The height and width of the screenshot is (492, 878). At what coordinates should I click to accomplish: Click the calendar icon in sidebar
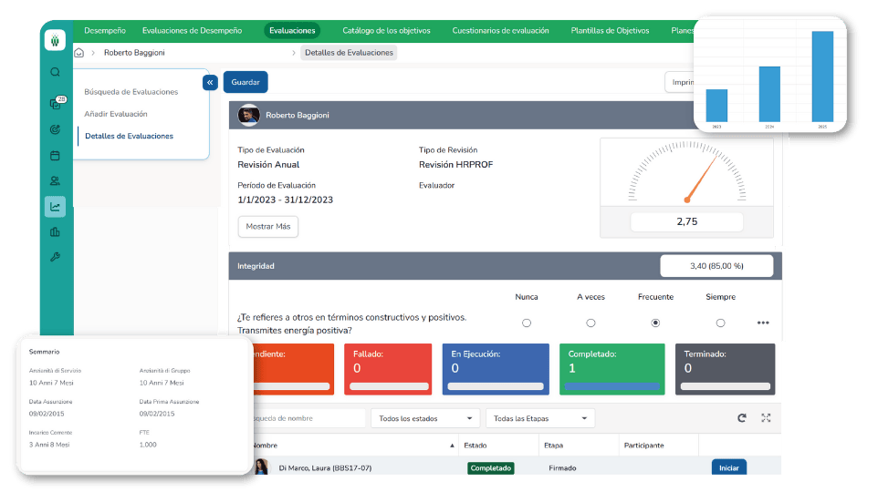[56, 155]
